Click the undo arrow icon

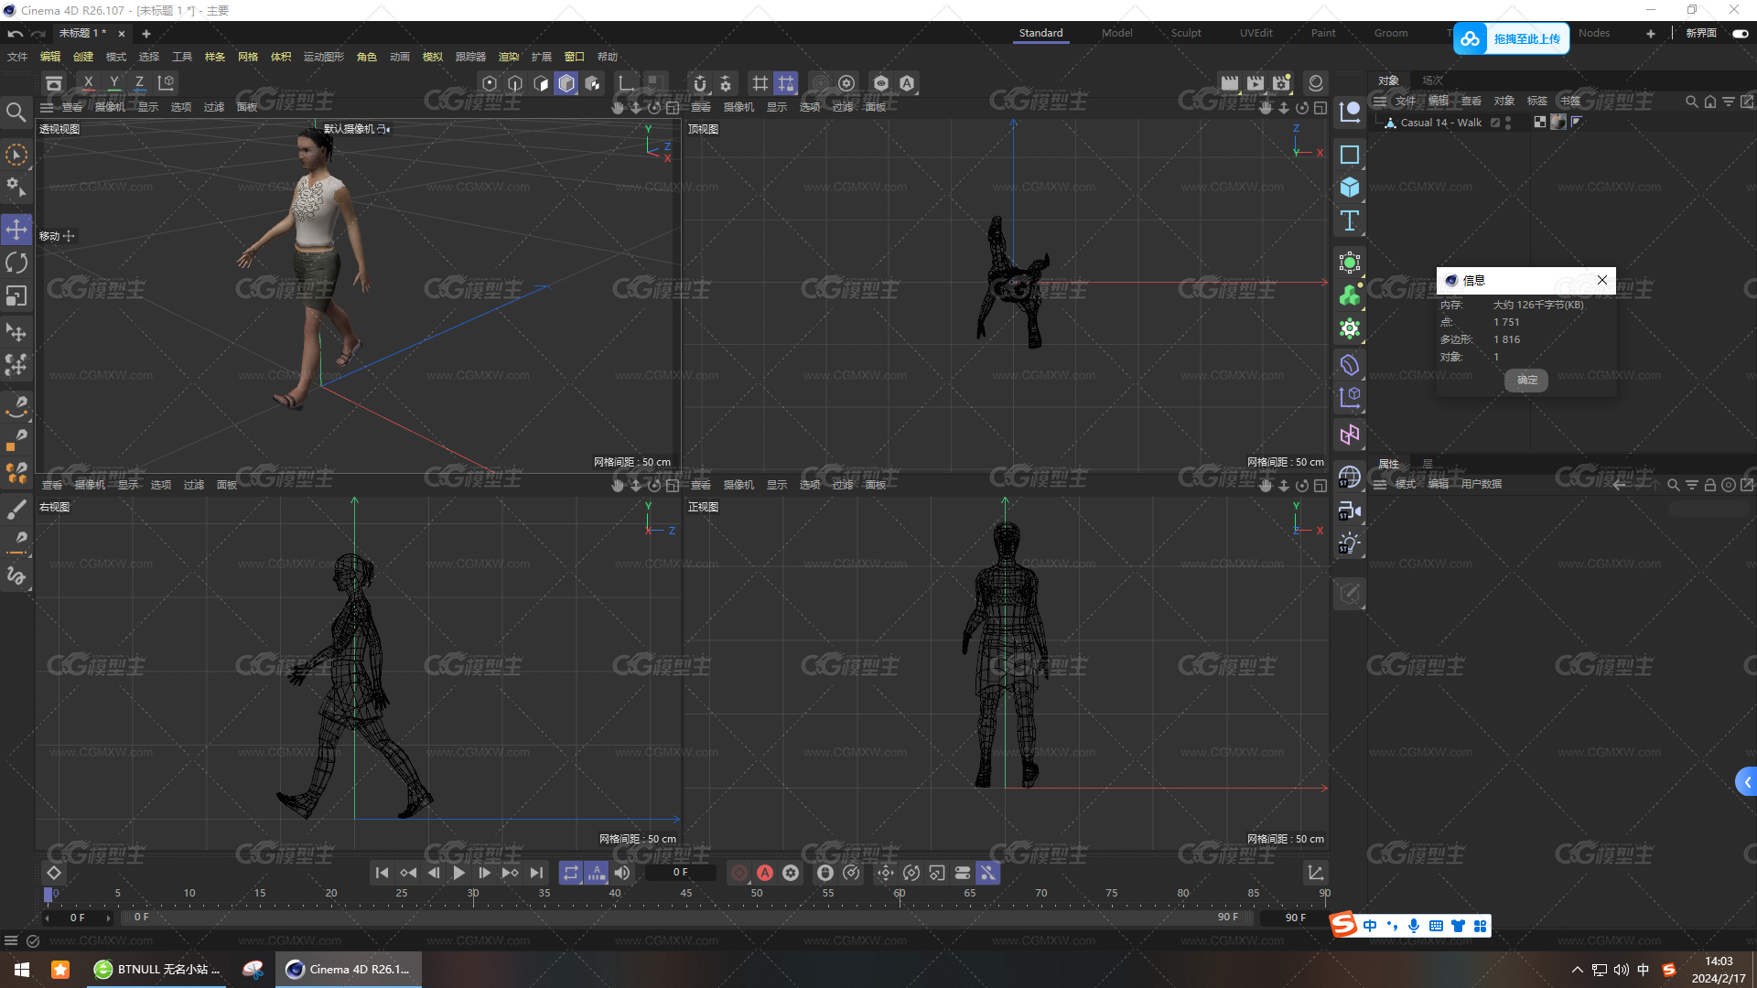tap(15, 34)
